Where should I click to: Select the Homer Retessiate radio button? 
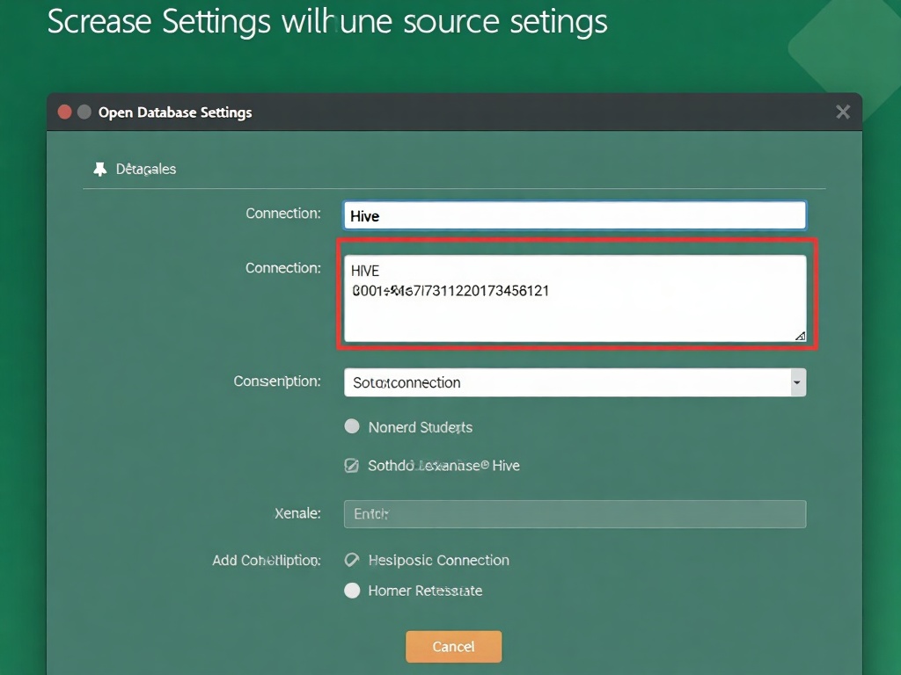click(x=352, y=591)
